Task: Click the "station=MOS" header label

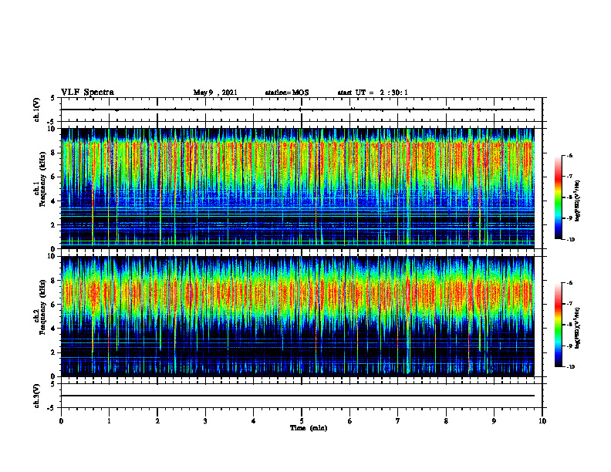Action: pos(287,93)
